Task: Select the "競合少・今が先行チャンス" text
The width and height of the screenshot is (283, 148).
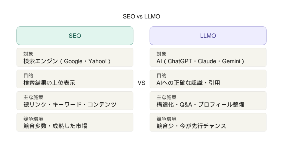Action: [191, 126]
